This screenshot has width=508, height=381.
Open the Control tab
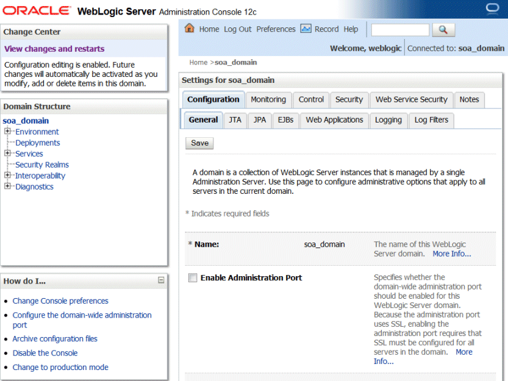311,99
